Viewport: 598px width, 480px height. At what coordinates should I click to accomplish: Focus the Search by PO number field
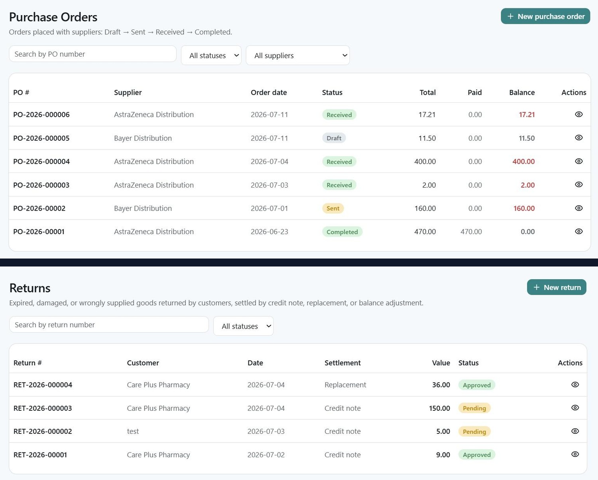point(93,54)
